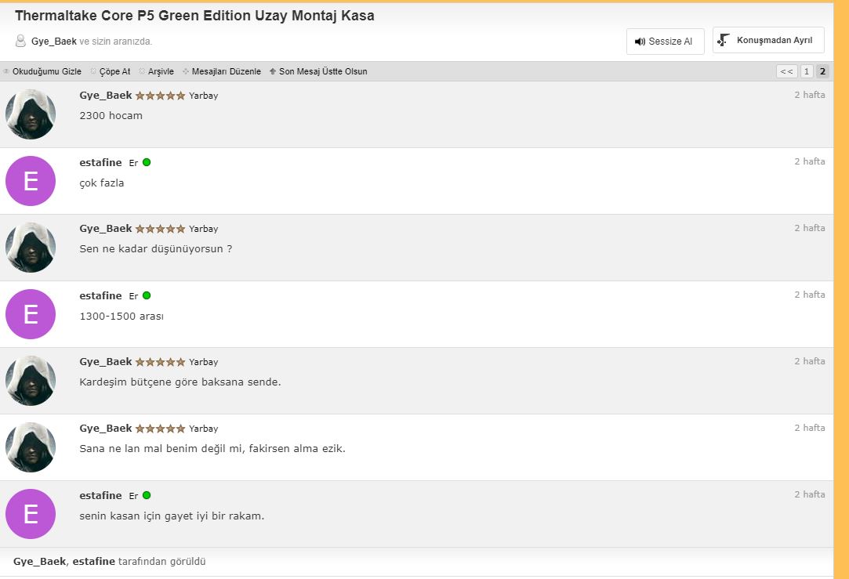Screen dimensions: 849x579
Task: Click the Mesajları Düzenle icon
Action: click(186, 71)
